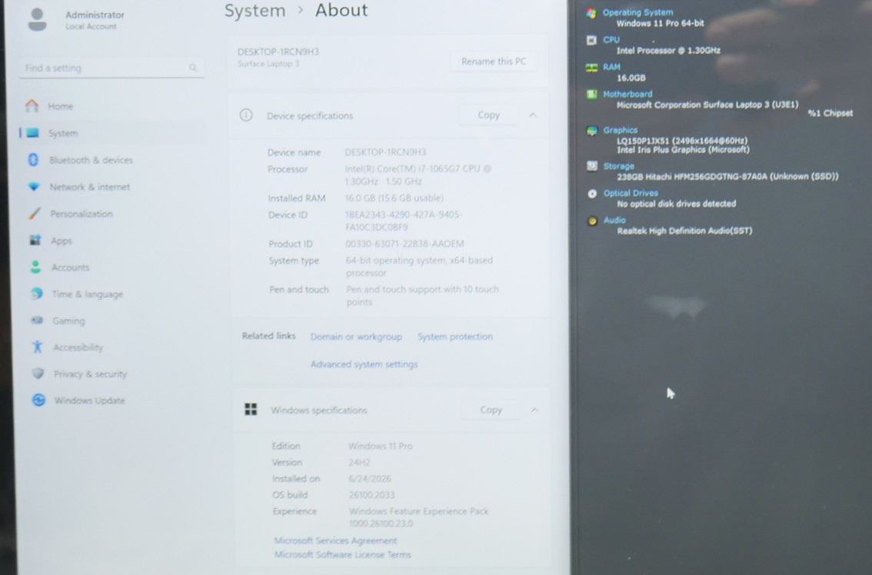
Task: Open the Gaming controller icon
Action: point(37,321)
